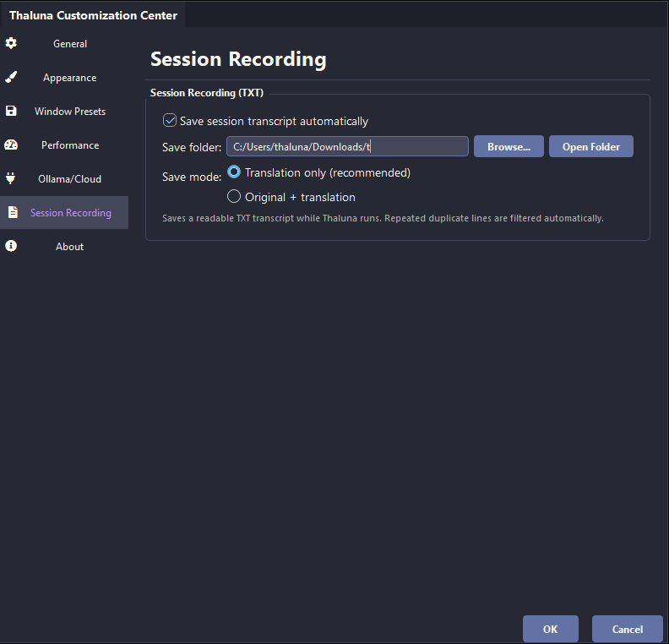The height and width of the screenshot is (644, 669).
Task: Click the 'Save folder:' label
Action: [192, 147]
